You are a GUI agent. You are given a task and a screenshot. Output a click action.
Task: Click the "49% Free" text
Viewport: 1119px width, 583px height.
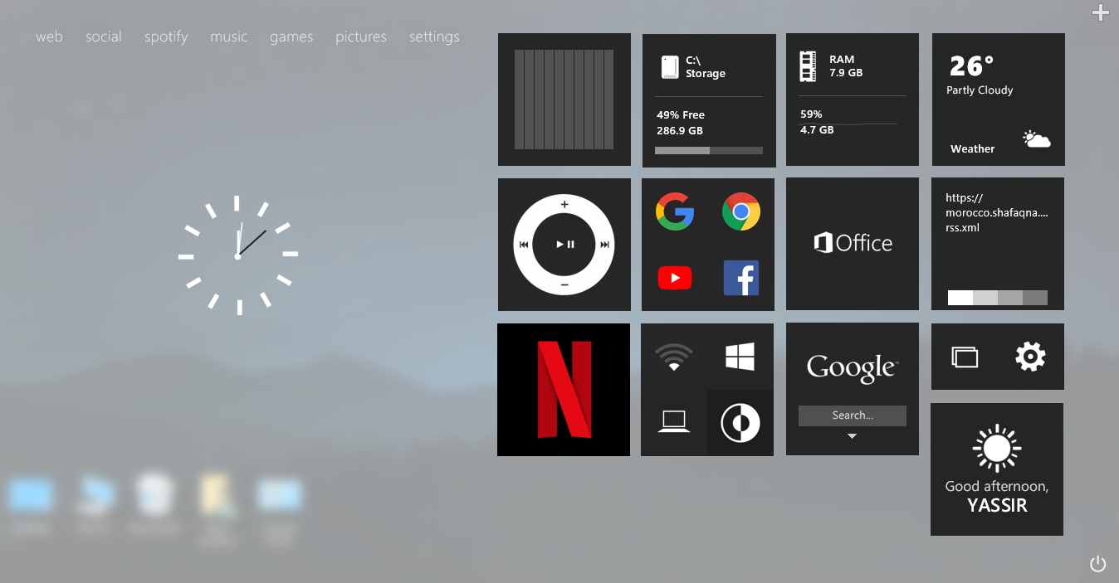click(681, 114)
